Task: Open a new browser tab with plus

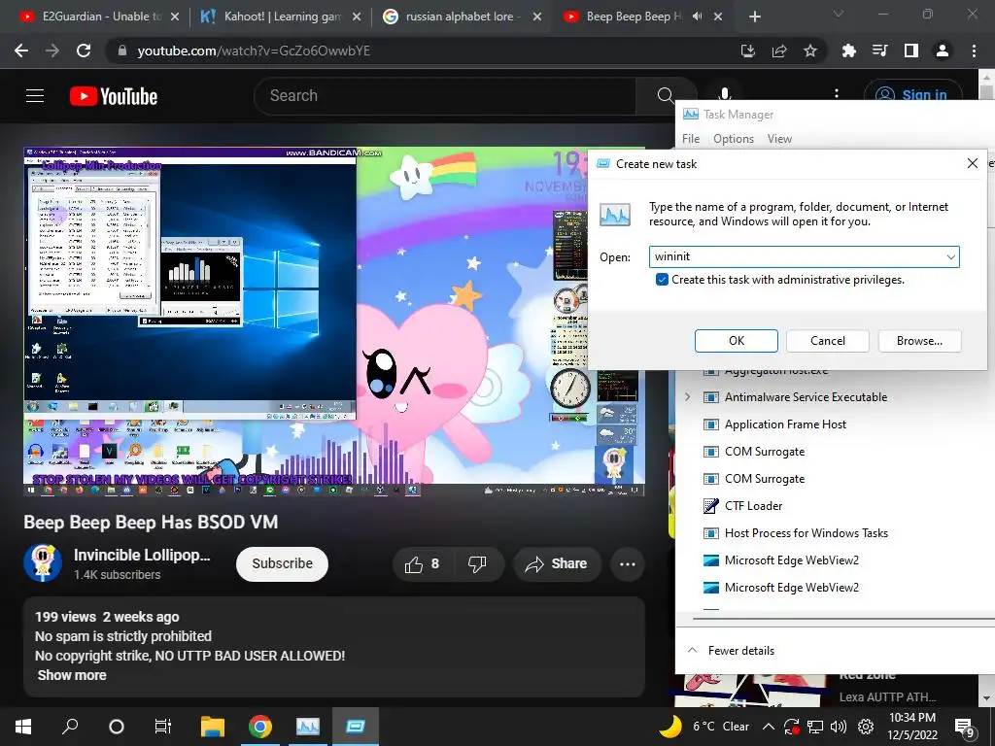Action: [x=754, y=17]
